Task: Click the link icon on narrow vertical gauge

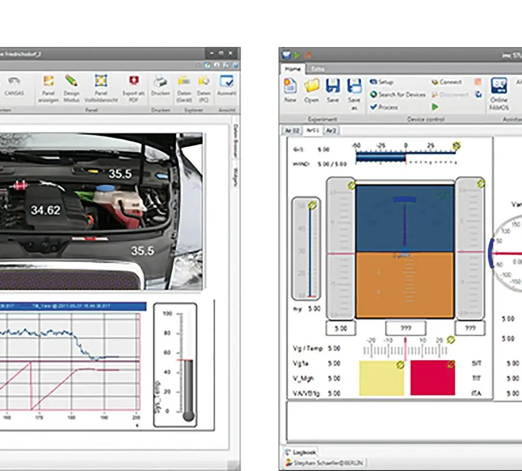Action: click(312, 205)
